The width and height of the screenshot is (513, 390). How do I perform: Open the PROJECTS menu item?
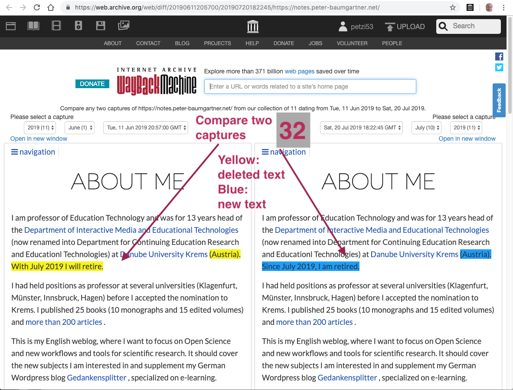217,43
